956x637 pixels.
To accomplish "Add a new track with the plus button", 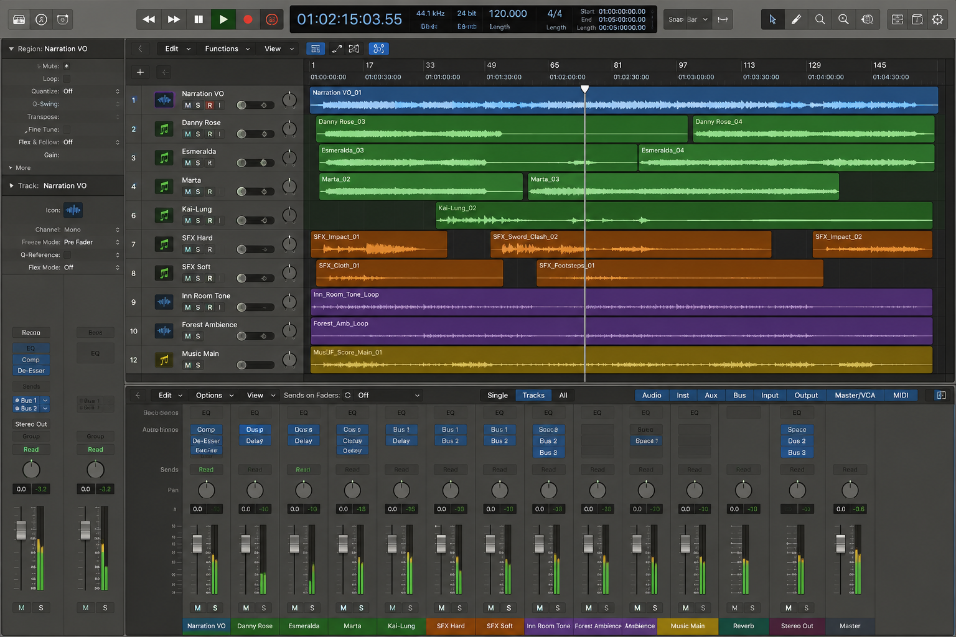I will pyautogui.click(x=140, y=72).
